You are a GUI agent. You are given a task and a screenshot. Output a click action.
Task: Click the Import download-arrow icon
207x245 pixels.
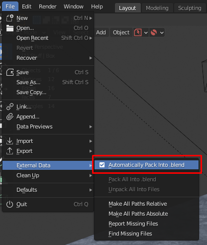(x=9, y=141)
